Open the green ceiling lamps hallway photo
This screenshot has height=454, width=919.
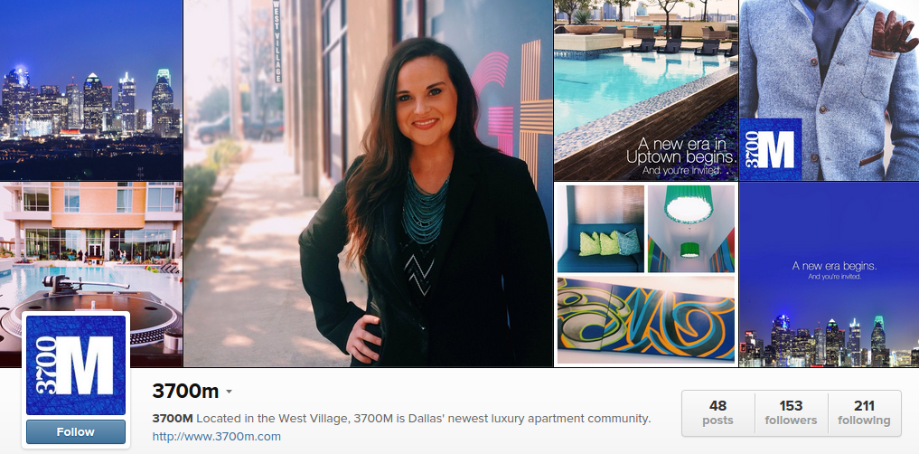pos(691,229)
